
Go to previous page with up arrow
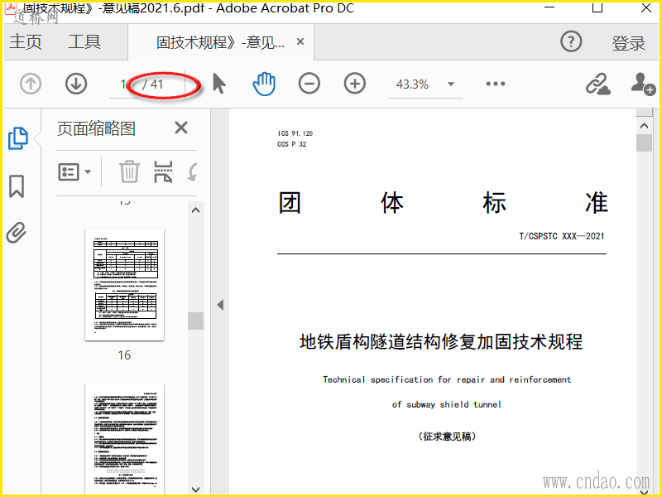click(31, 84)
